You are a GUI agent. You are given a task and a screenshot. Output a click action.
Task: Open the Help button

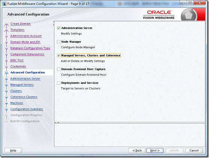(x=13, y=151)
